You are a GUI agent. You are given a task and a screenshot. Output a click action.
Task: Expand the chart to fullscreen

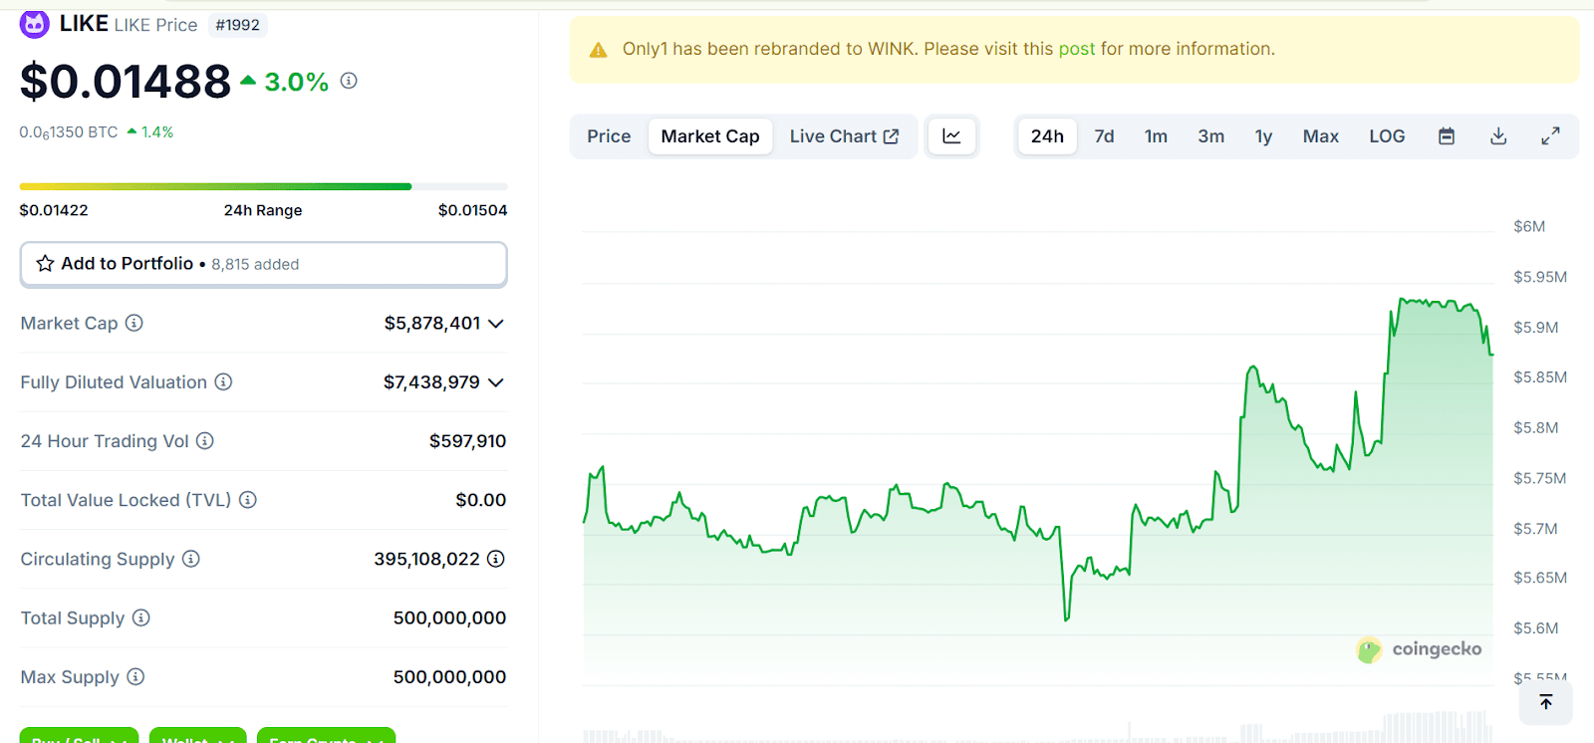pyautogui.click(x=1550, y=136)
